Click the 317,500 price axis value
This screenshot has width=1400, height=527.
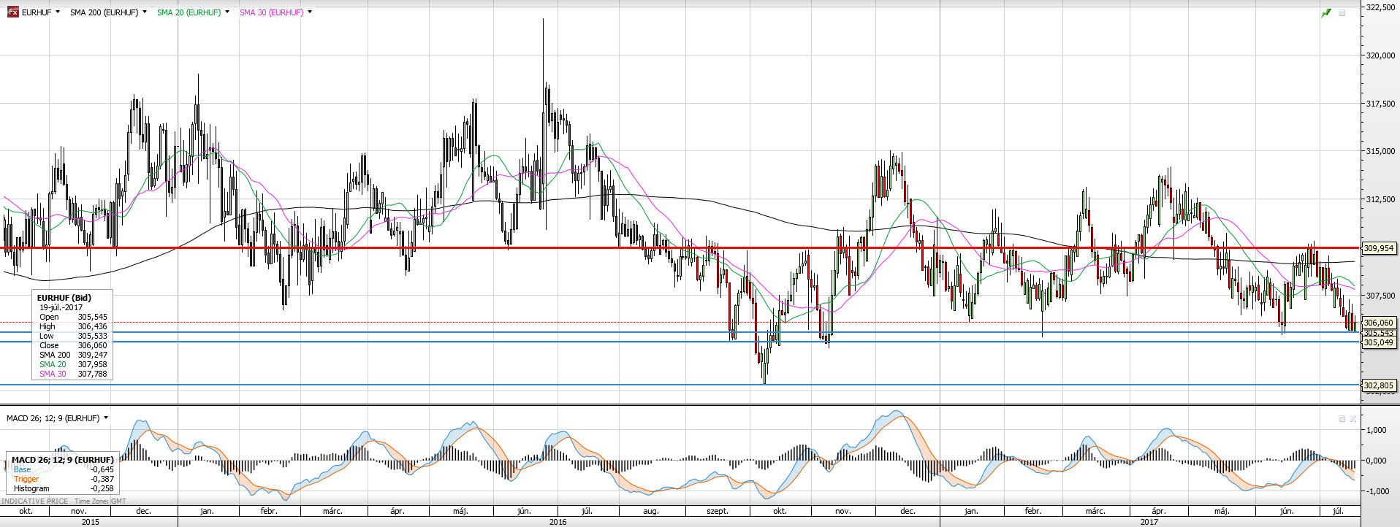pyautogui.click(x=1380, y=104)
